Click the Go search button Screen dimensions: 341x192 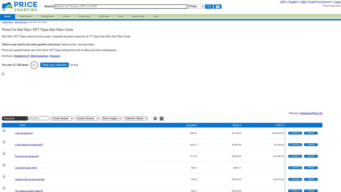point(209,7)
